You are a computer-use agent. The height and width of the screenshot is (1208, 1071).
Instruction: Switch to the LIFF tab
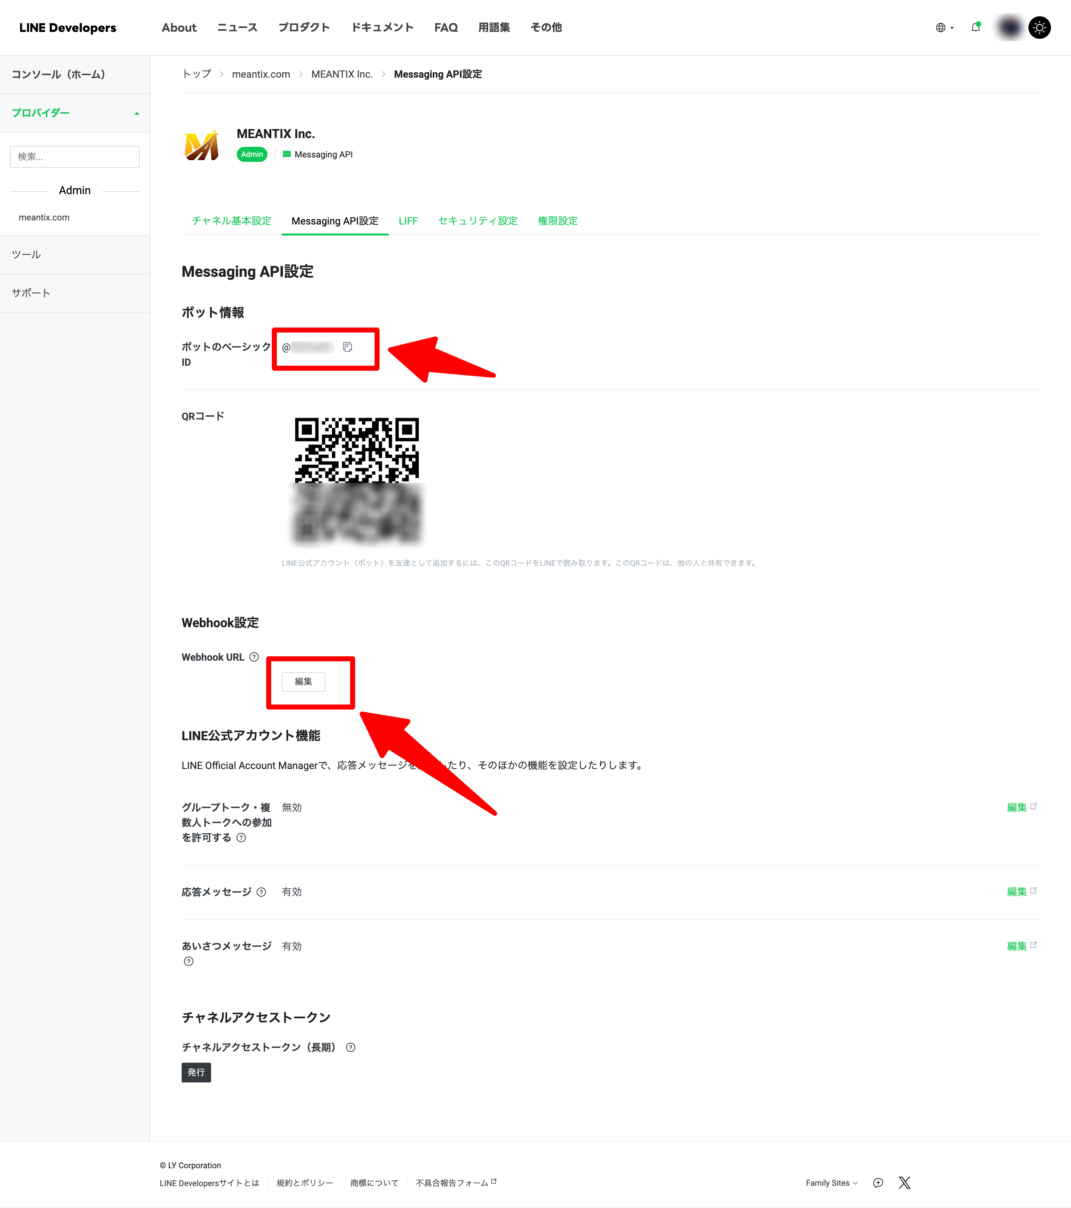408,220
